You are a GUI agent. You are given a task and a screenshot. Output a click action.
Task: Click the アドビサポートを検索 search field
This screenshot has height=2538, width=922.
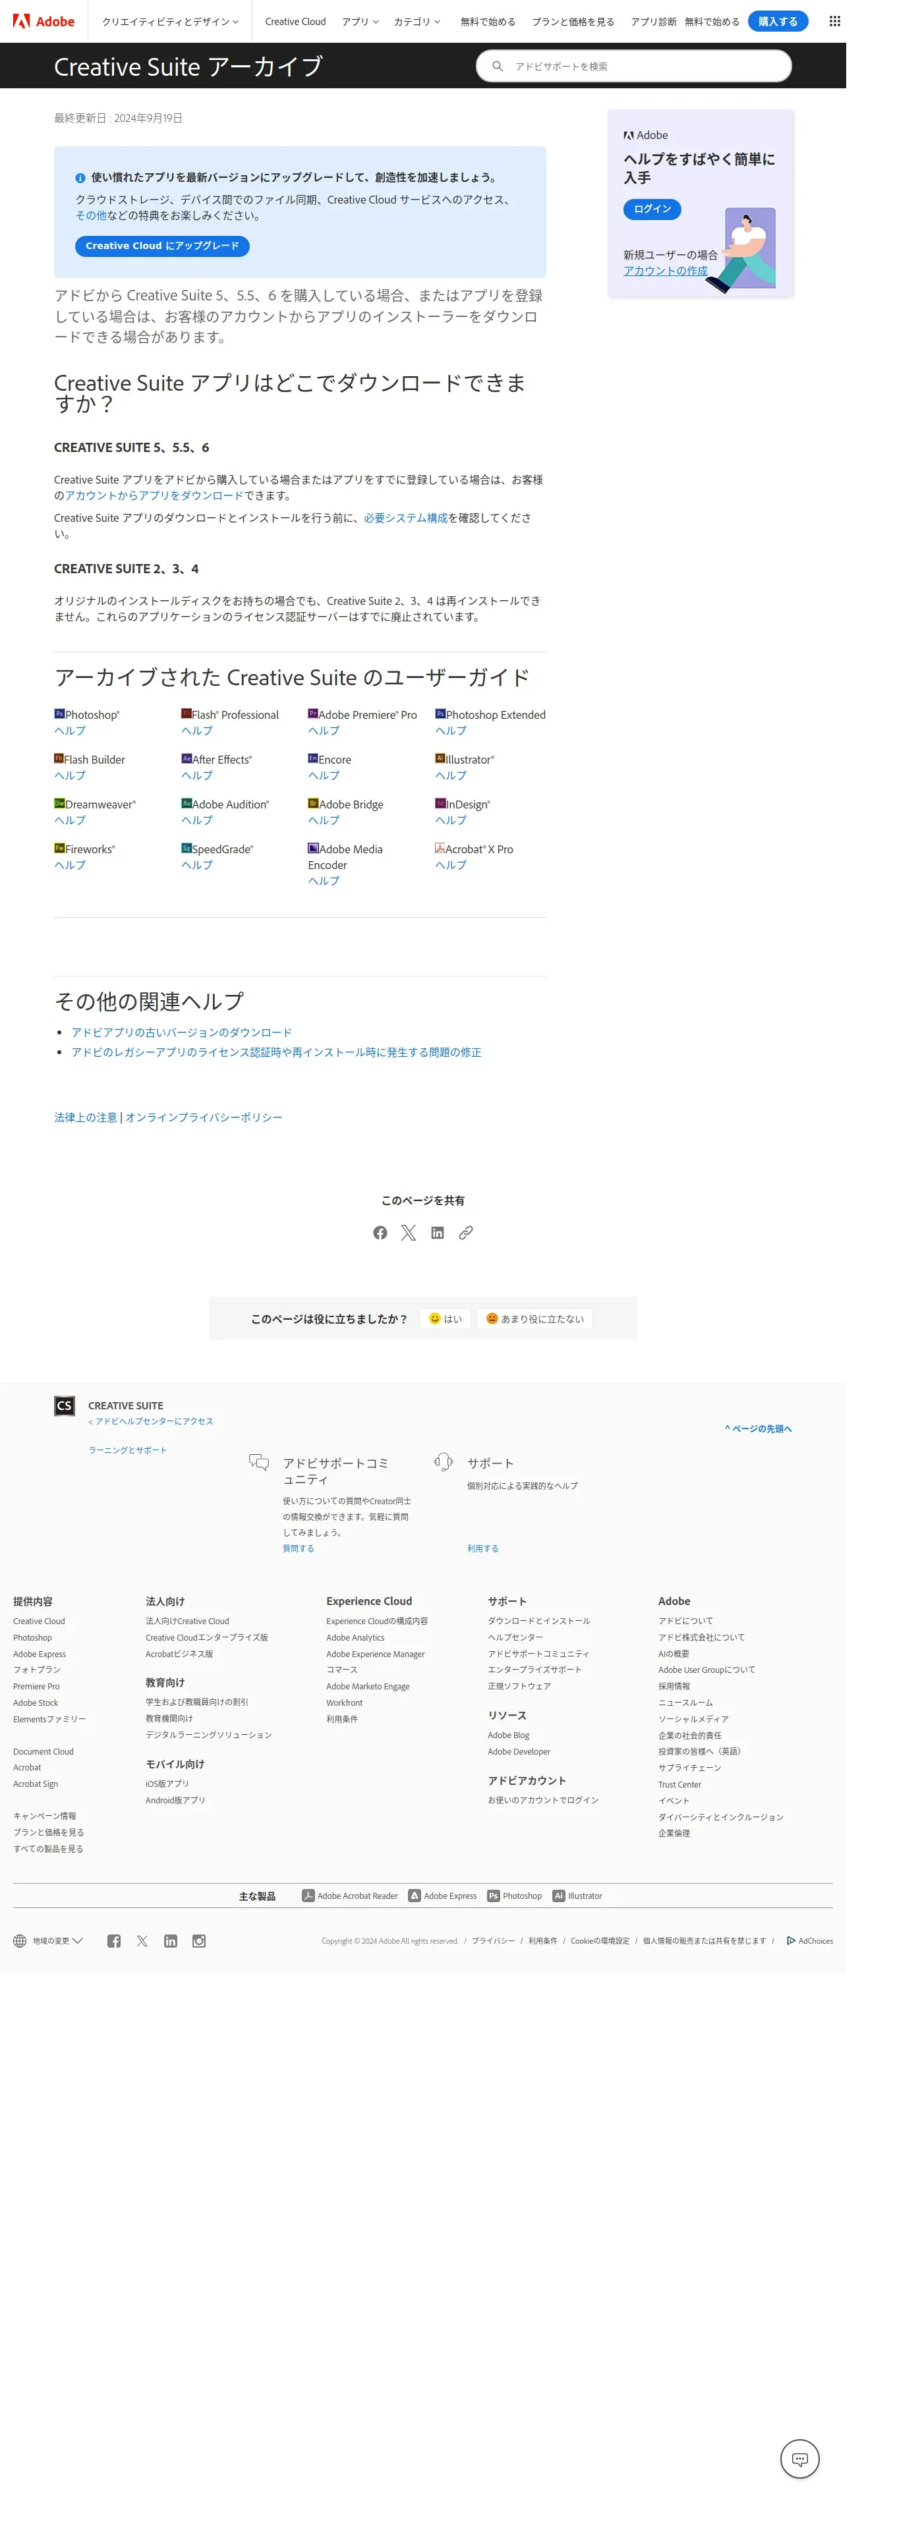click(x=635, y=66)
